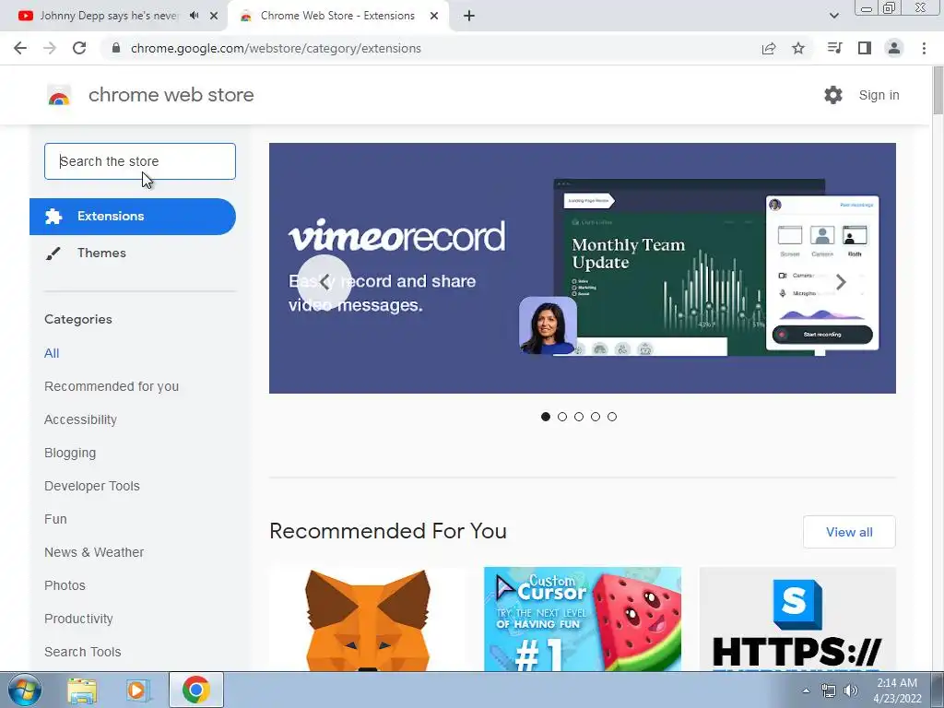Open the MetaMask fox extension card

click(368, 619)
